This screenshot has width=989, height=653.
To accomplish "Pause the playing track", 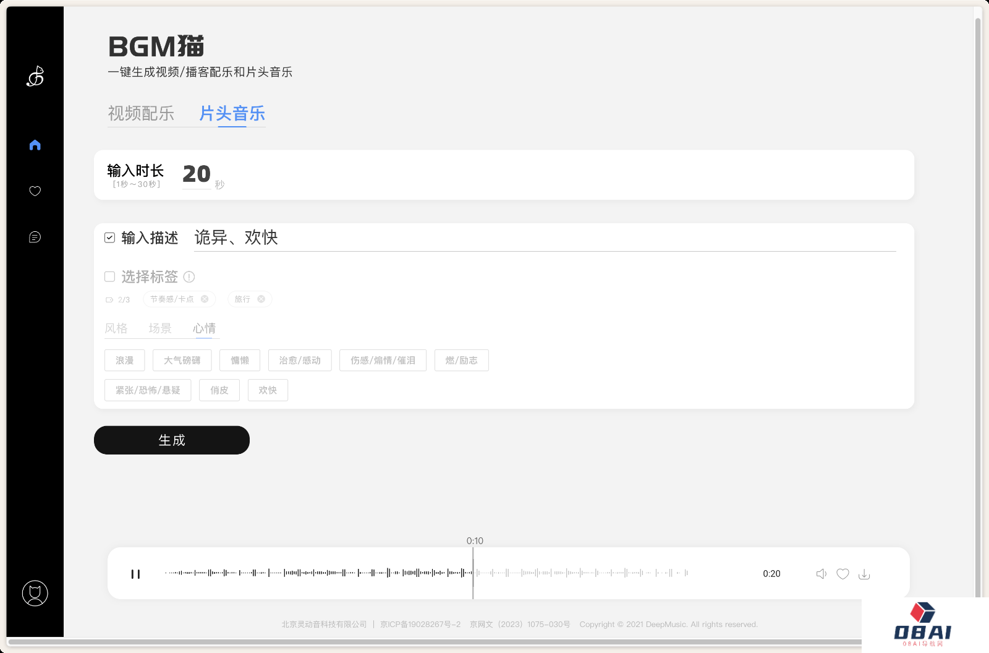I will coord(135,574).
